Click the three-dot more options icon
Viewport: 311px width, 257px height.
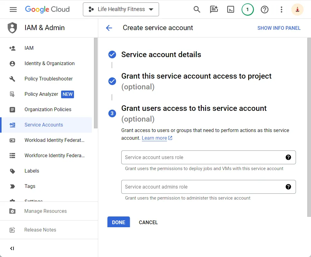281,10
